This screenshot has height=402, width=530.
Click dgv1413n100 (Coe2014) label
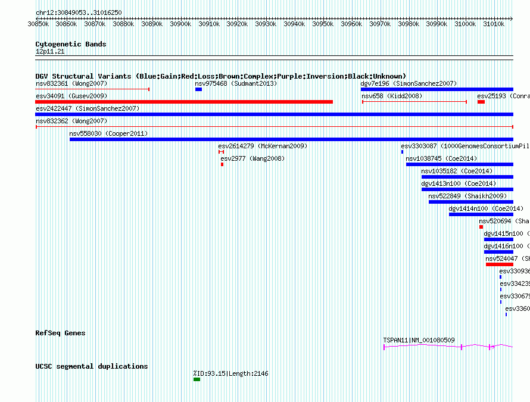pos(459,183)
